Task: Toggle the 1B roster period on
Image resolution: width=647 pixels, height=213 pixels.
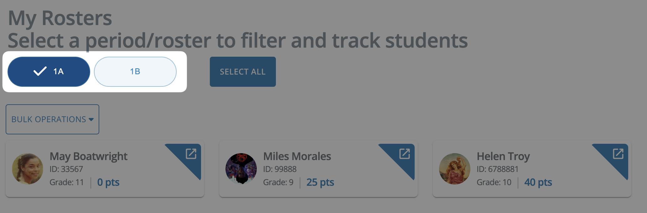Action: coord(135,72)
